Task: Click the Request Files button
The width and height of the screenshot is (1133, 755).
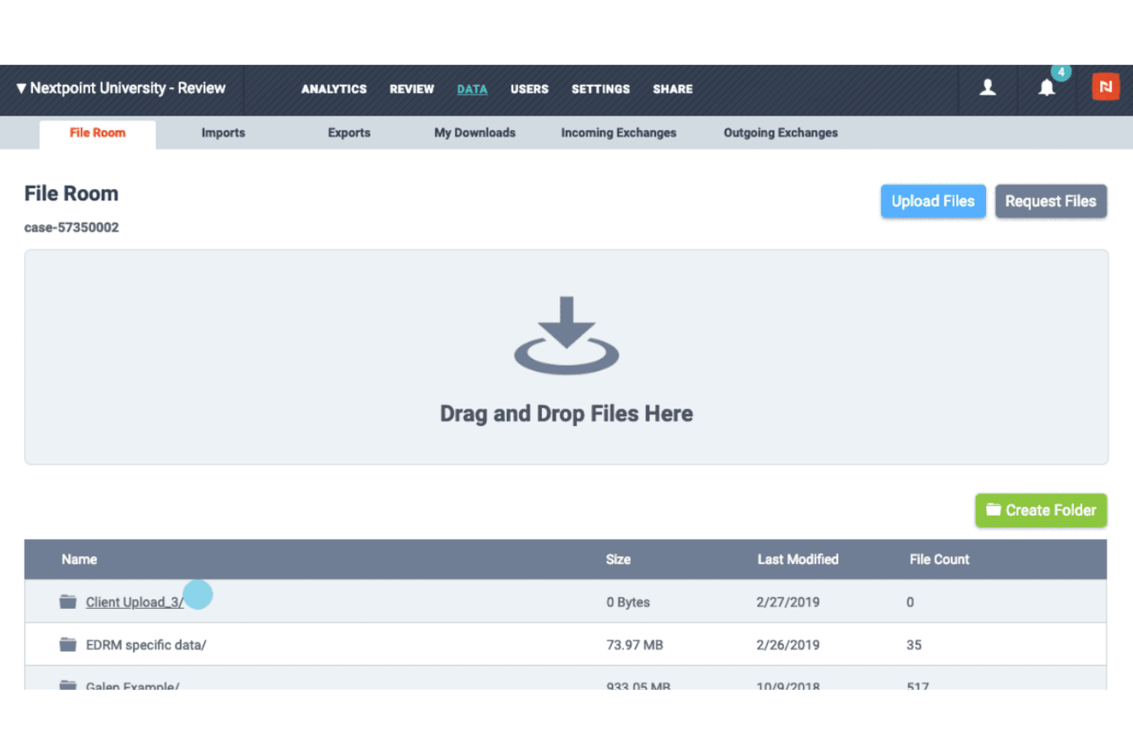Action: [x=1051, y=201]
